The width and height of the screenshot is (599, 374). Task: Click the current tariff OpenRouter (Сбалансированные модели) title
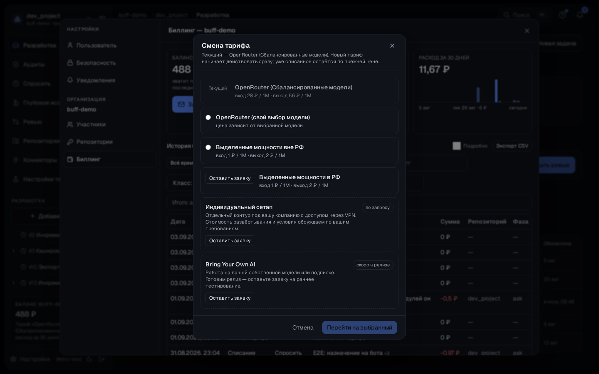(x=294, y=87)
